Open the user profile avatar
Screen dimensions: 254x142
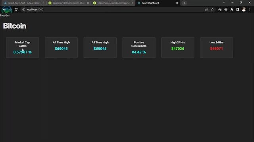(x=244, y=9)
